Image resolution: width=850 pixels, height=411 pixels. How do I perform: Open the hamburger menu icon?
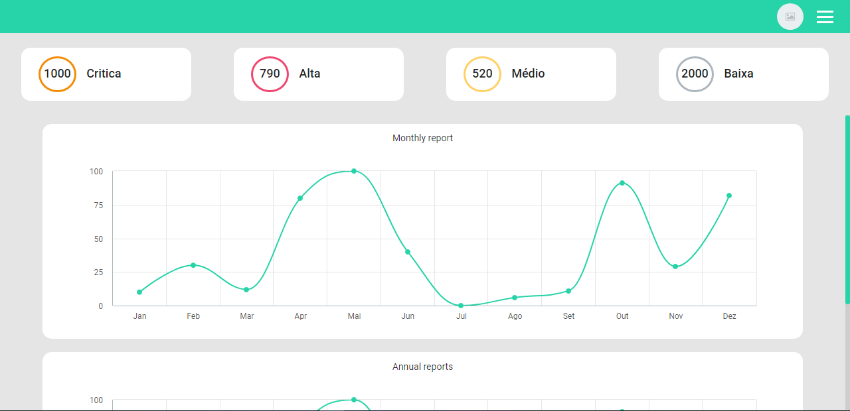pyautogui.click(x=825, y=17)
